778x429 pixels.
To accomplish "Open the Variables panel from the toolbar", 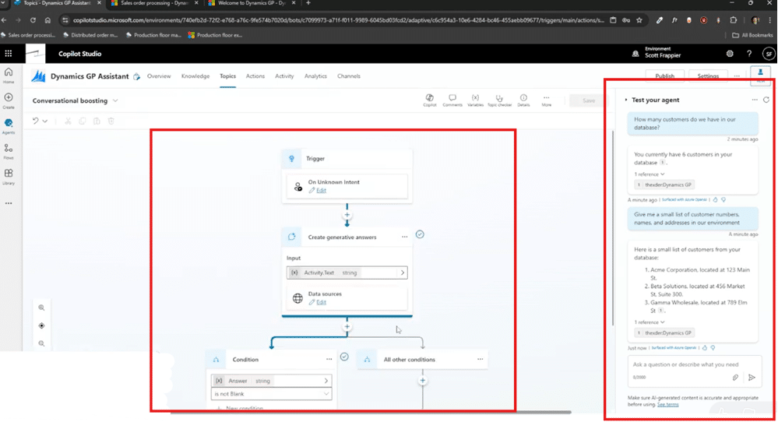I will [475, 100].
